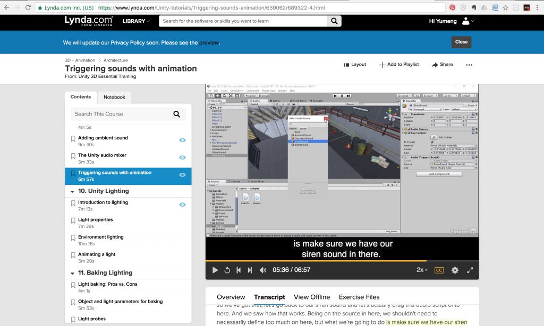The width and height of the screenshot is (544, 326).
Task: Click browser reload button
Action: pyautogui.click(x=28, y=7)
